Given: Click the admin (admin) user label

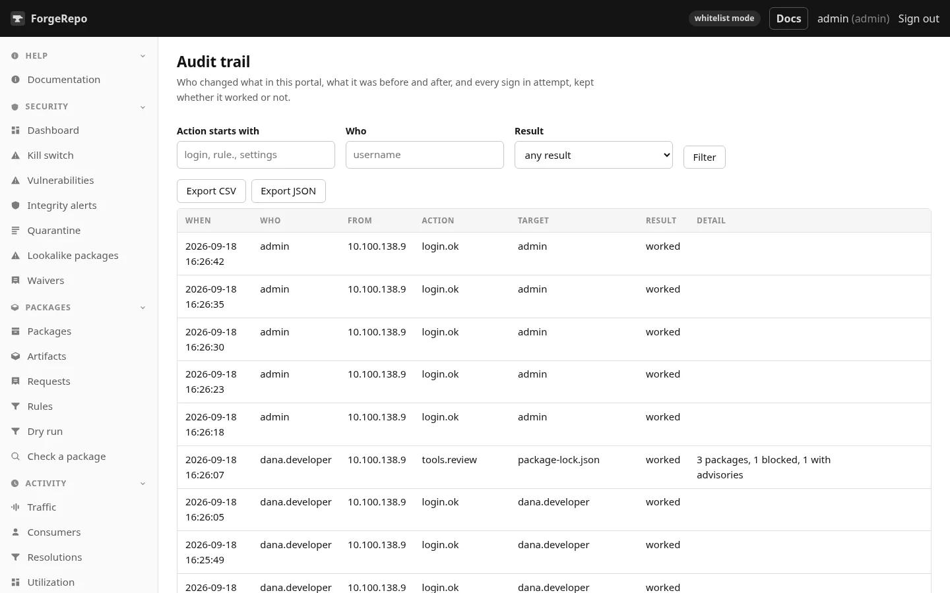Looking at the screenshot, I should pos(853,18).
